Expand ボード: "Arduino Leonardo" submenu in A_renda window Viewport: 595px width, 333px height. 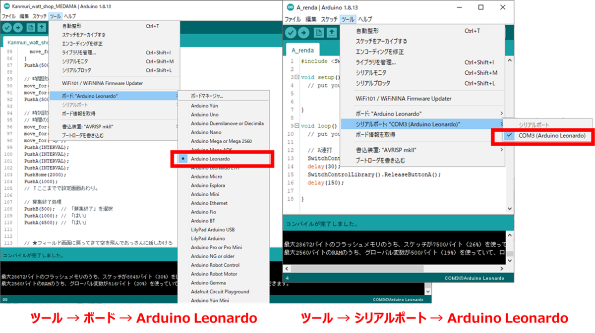tap(423, 114)
